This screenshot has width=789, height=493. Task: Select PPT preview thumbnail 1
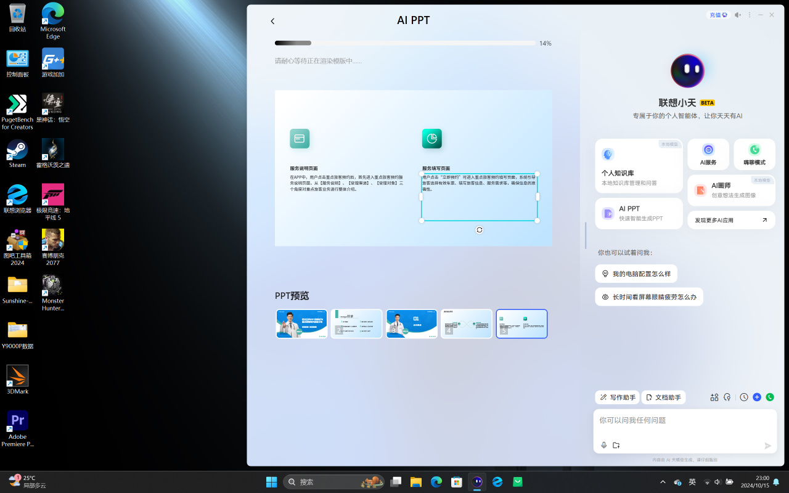point(301,324)
